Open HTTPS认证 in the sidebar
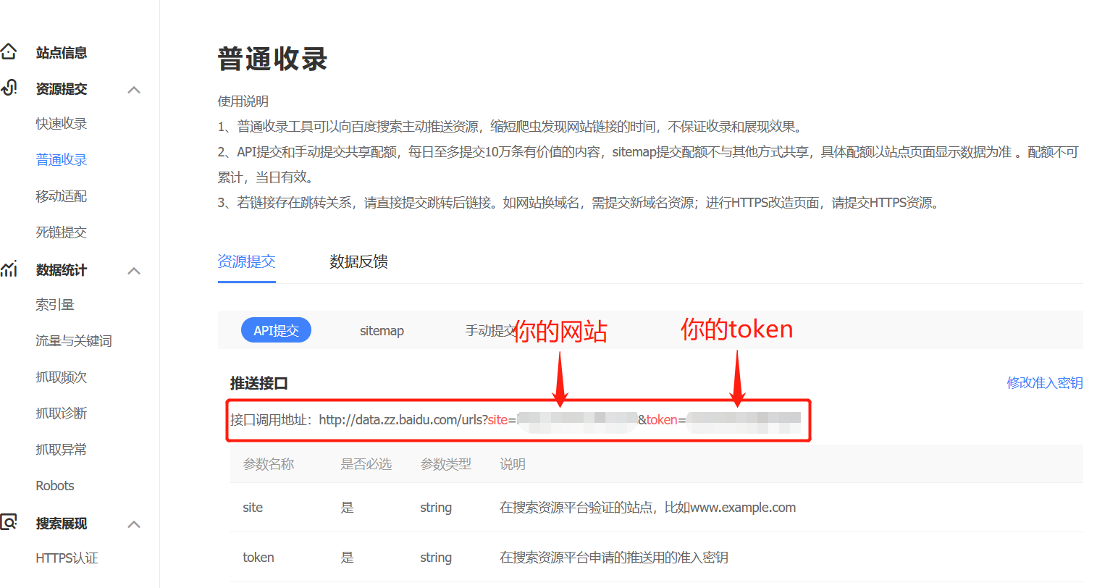This screenshot has height=588, width=1118. pos(67,558)
